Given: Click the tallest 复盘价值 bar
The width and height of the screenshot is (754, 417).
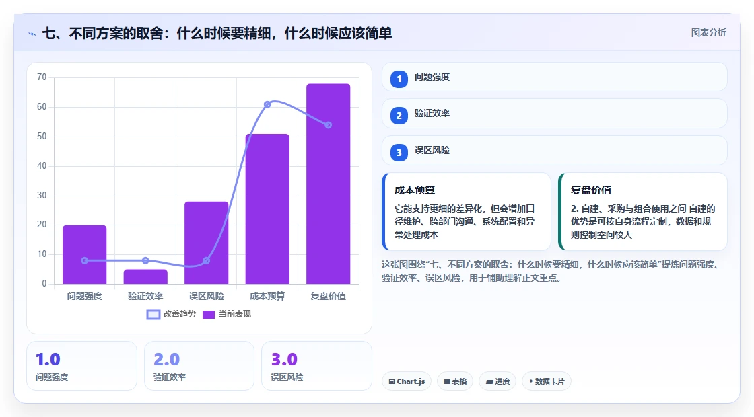Looking at the screenshot, I should click(329, 184).
